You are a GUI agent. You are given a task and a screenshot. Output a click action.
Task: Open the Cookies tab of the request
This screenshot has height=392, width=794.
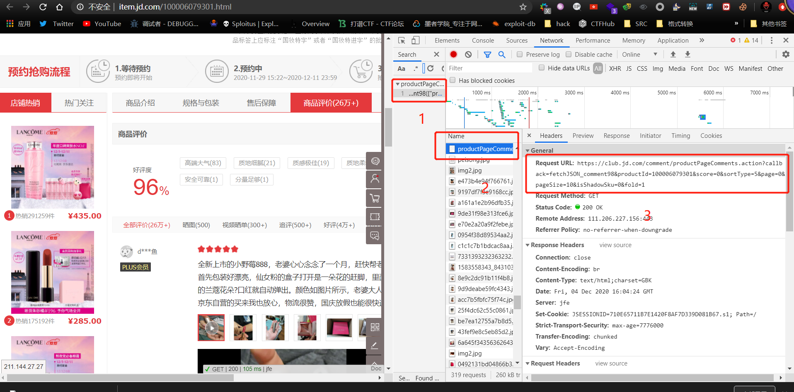[x=711, y=136]
